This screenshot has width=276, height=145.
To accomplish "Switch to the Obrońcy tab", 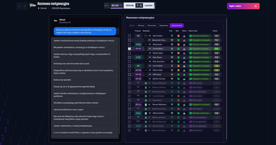I will click(x=141, y=26).
